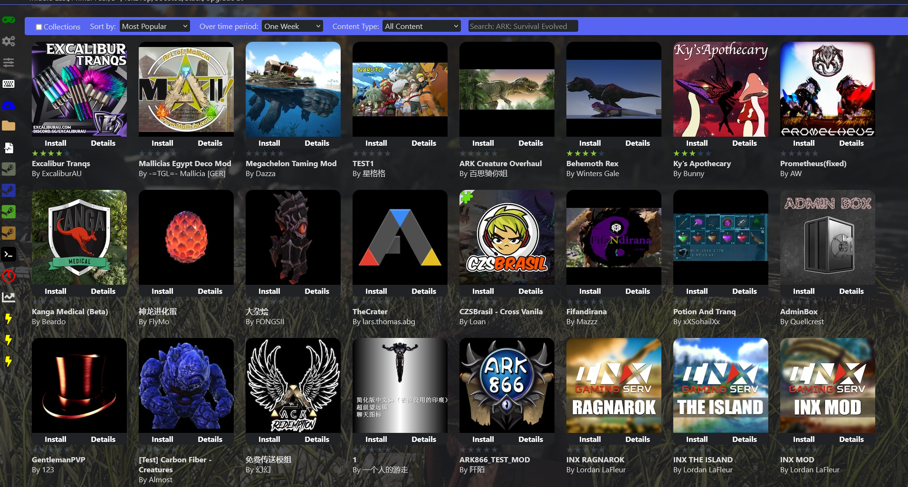Click the red top hat GentlemanPVP thumbnail
908x487 pixels.
[79, 385]
